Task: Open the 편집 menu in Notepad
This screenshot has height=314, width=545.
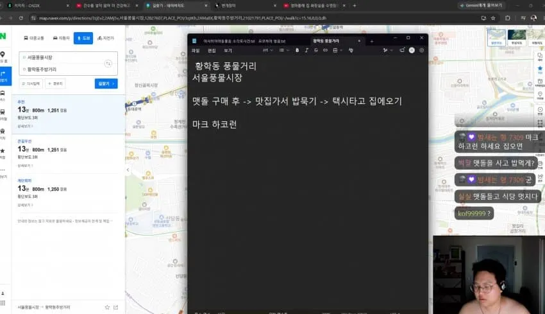Action: click(x=212, y=51)
